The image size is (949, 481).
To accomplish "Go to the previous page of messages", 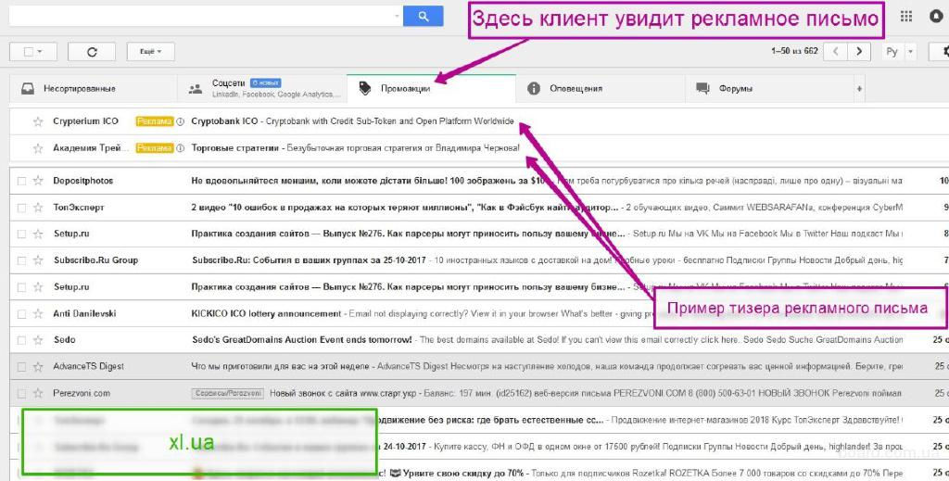I will pyautogui.click(x=836, y=51).
